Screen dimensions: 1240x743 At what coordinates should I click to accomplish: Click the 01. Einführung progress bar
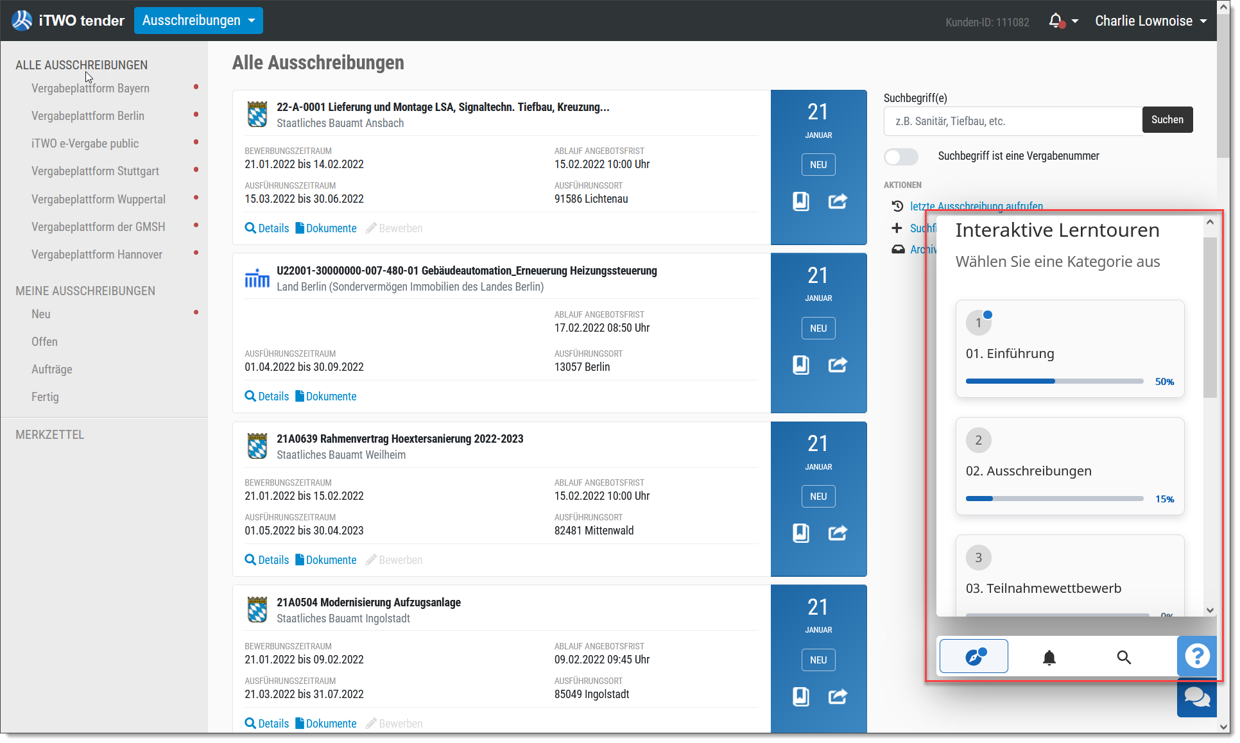1055,381
